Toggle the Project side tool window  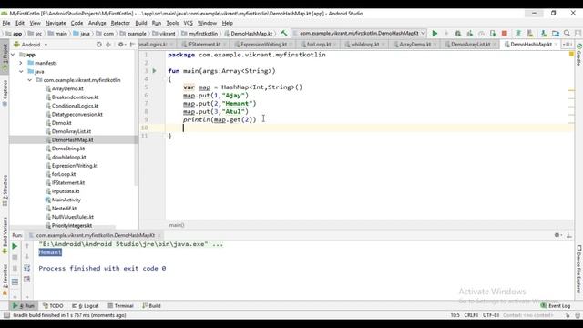click(x=5, y=57)
